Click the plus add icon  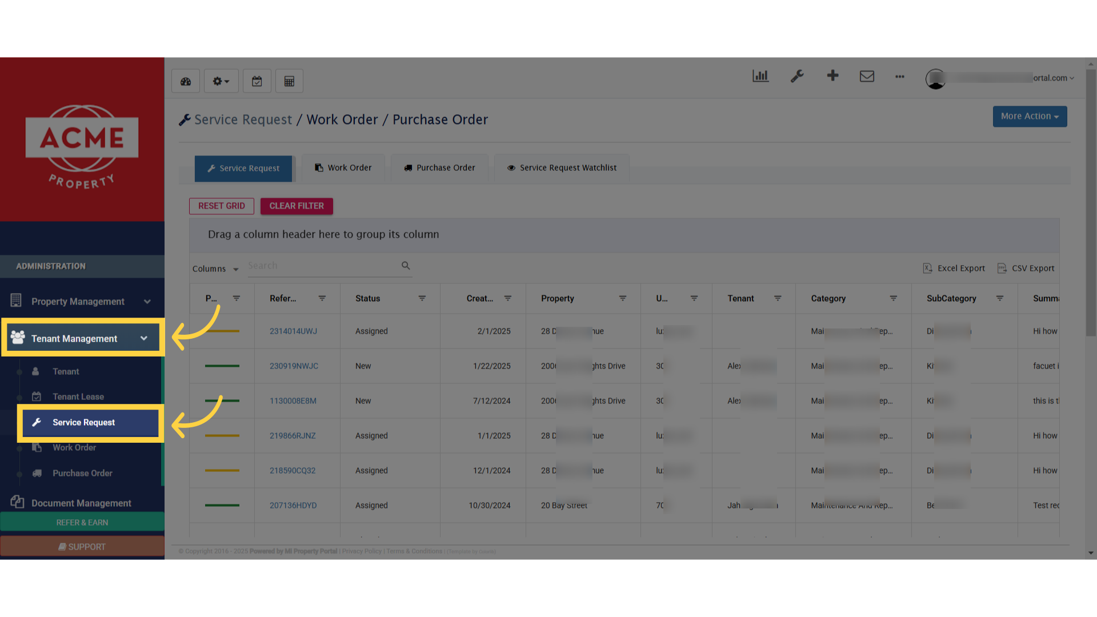point(832,75)
